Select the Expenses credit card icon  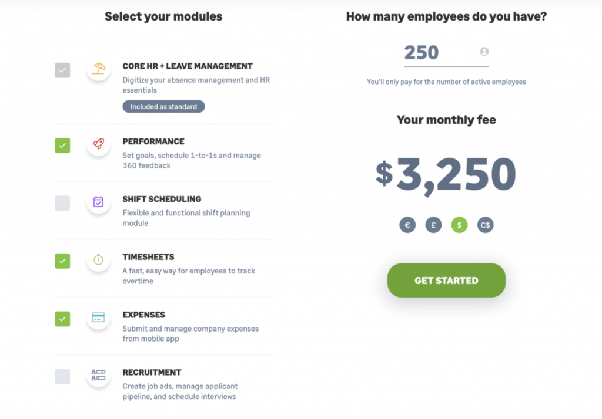pyautogui.click(x=98, y=319)
